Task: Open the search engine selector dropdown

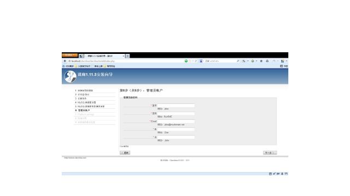Action: 201,61
